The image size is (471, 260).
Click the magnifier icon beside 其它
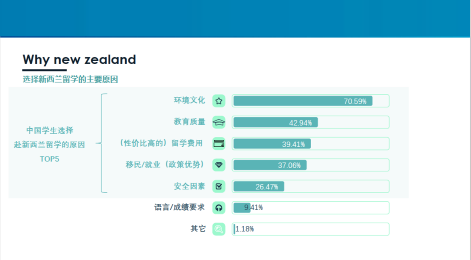point(219,229)
